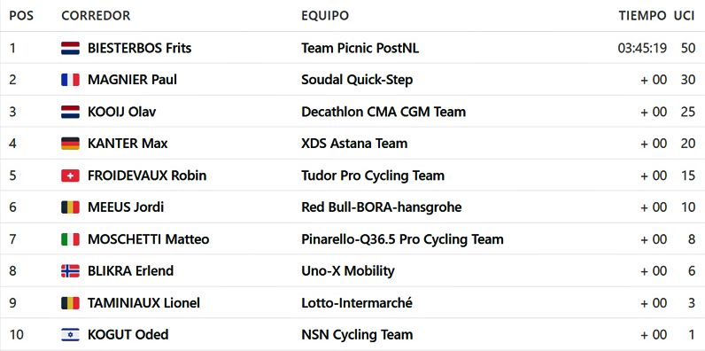Click the Belgian flag next to TAMINIAUX Lionel
Viewport: 705px width, 351px height.
(x=70, y=303)
